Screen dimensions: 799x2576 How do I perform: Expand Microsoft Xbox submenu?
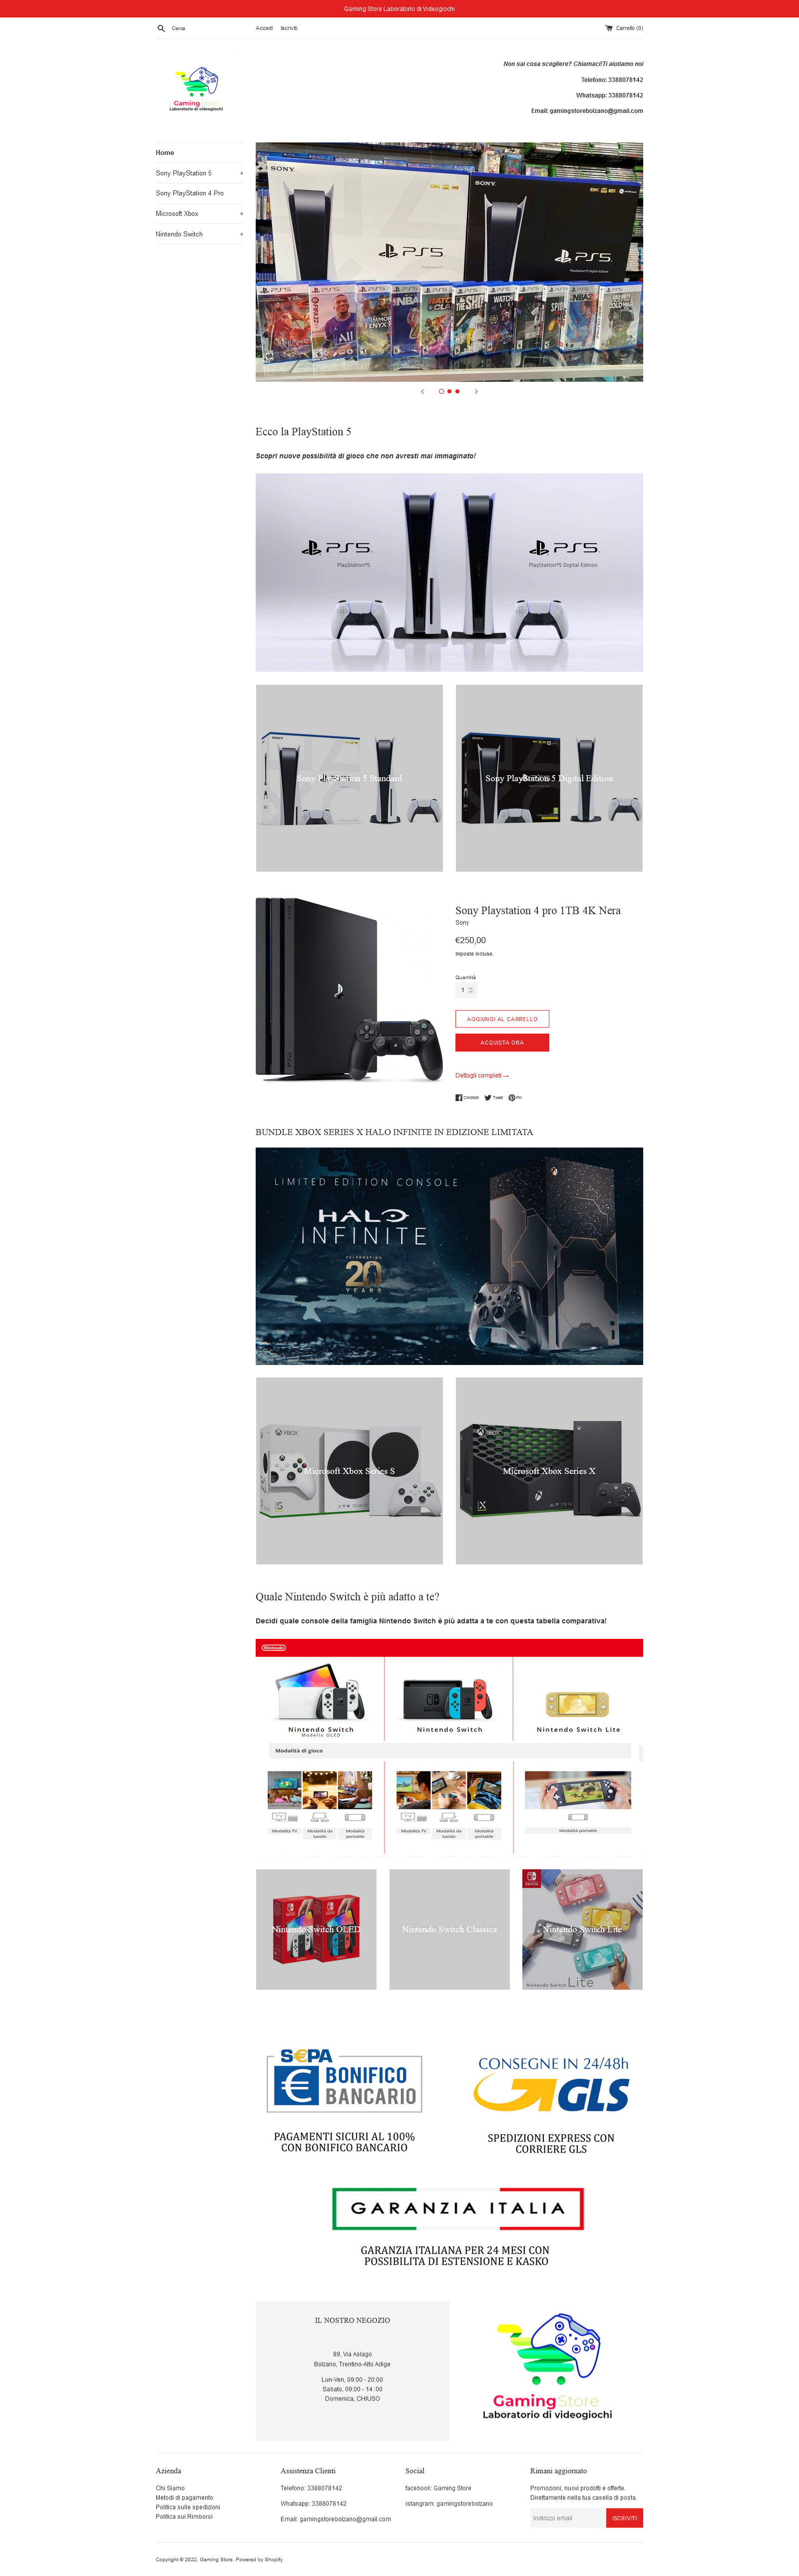point(242,214)
